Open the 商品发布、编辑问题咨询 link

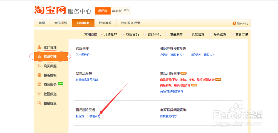pos(175,85)
